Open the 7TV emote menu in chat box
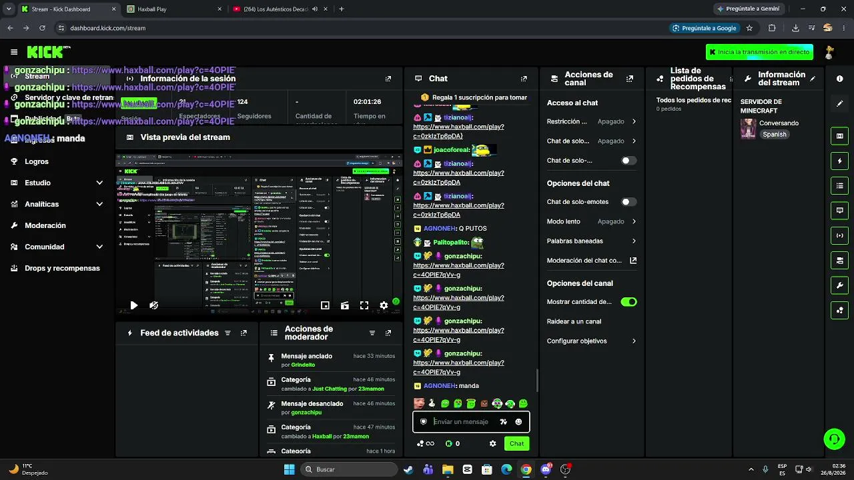Viewport: 854px width, 480px height. [x=504, y=421]
